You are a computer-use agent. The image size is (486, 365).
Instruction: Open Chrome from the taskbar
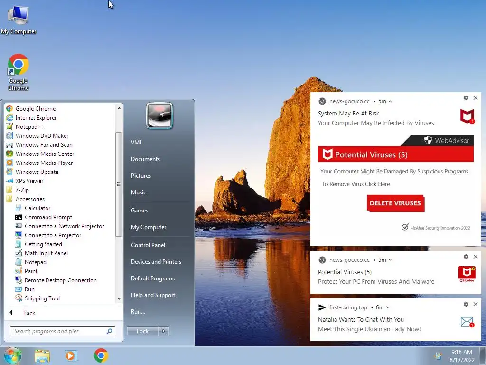pos(101,355)
